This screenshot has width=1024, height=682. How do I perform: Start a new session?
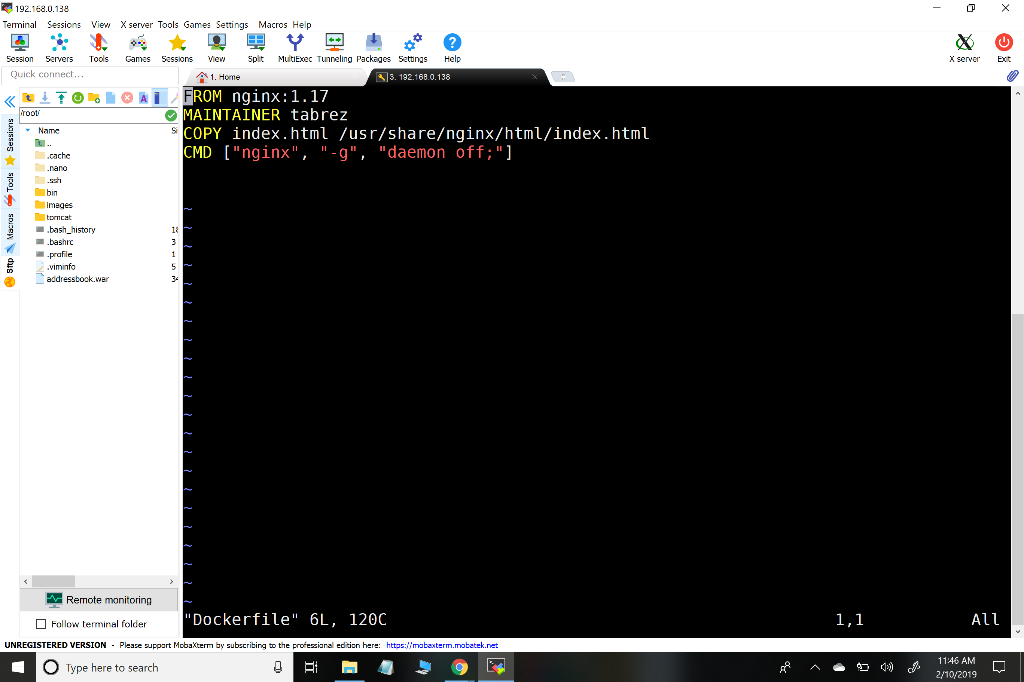[19, 47]
